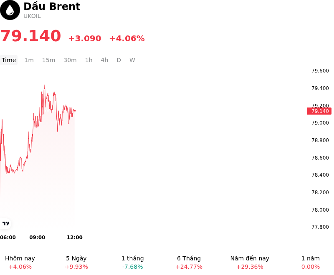
Task: Show 1 tháng performance range
Action: tap(132, 262)
